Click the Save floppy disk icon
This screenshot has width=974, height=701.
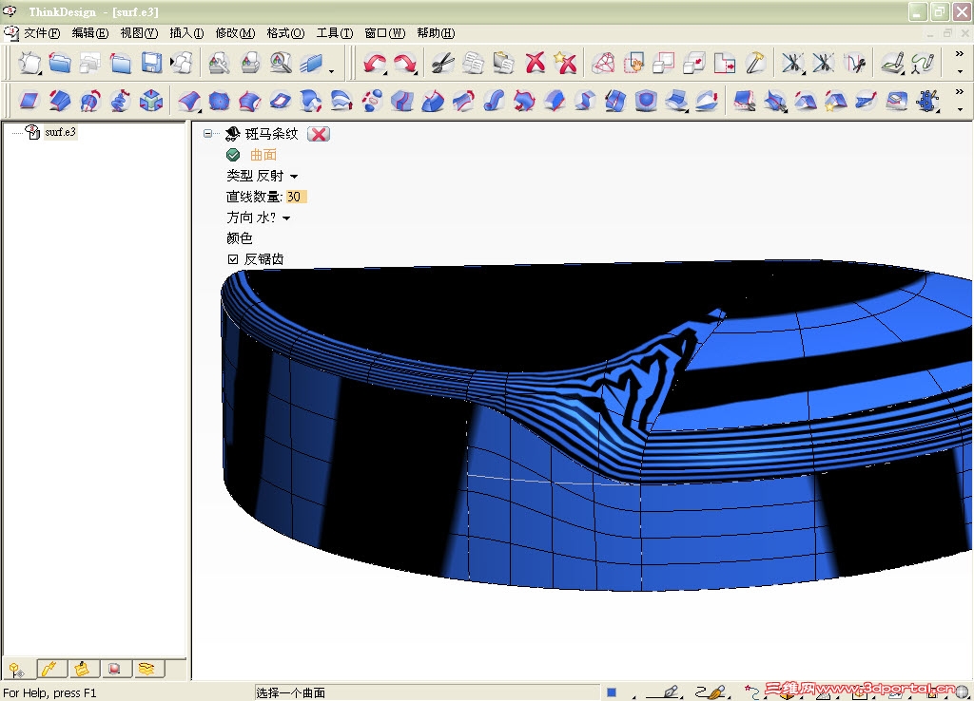coord(150,64)
